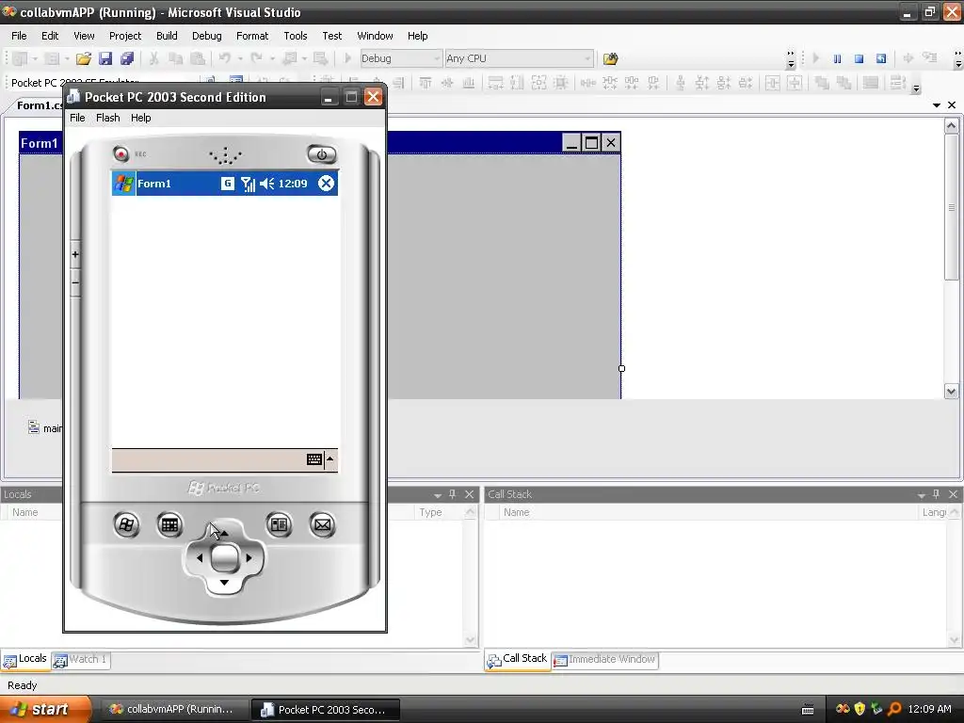Open the active documents list dropdown
The height and width of the screenshot is (723, 964).
pos(937,105)
